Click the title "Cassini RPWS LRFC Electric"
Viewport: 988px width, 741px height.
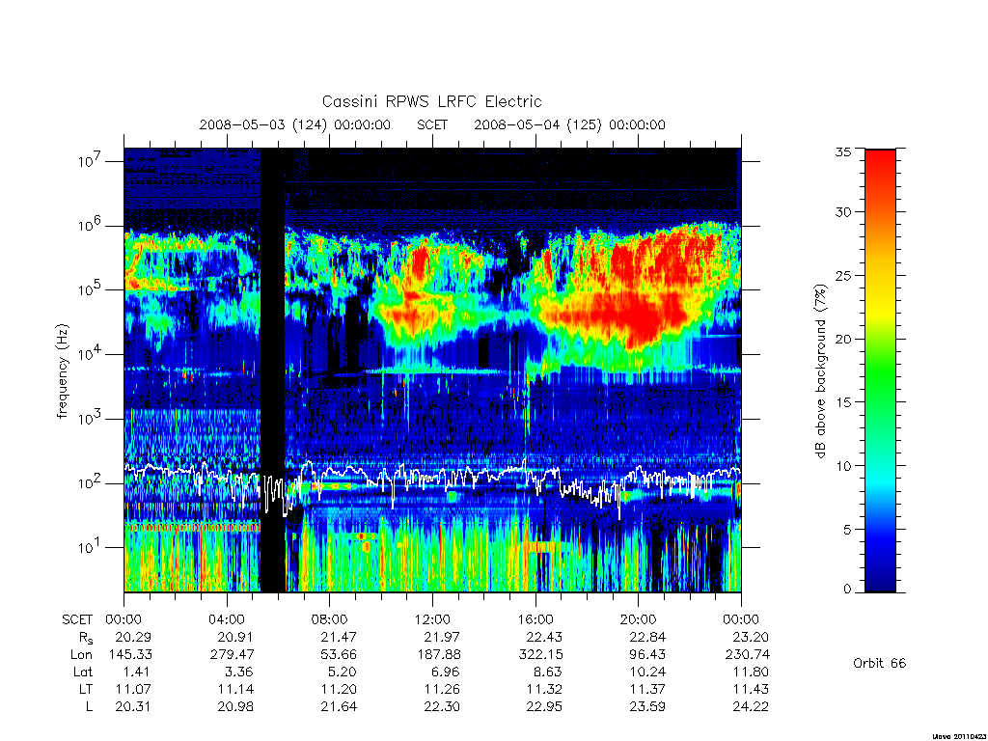point(431,102)
